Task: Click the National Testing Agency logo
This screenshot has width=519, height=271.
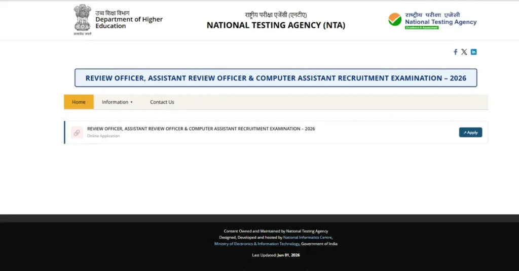Action: coord(432,20)
